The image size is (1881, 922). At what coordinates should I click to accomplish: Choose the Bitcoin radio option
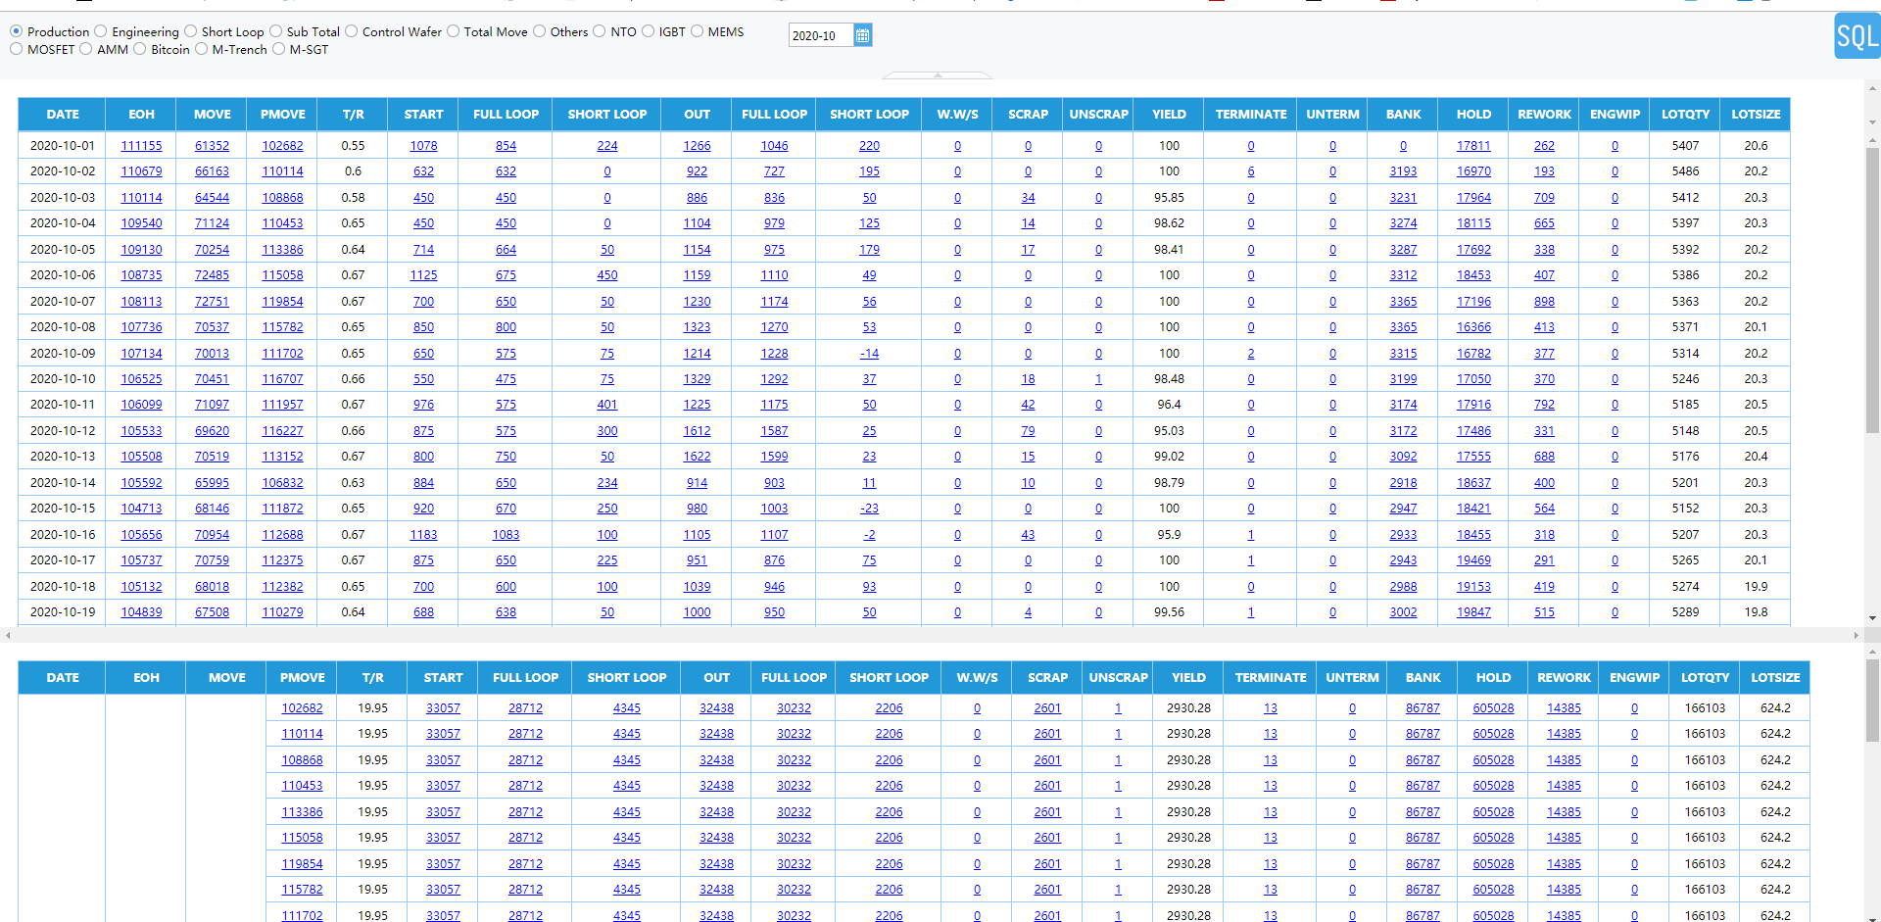[140, 49]
